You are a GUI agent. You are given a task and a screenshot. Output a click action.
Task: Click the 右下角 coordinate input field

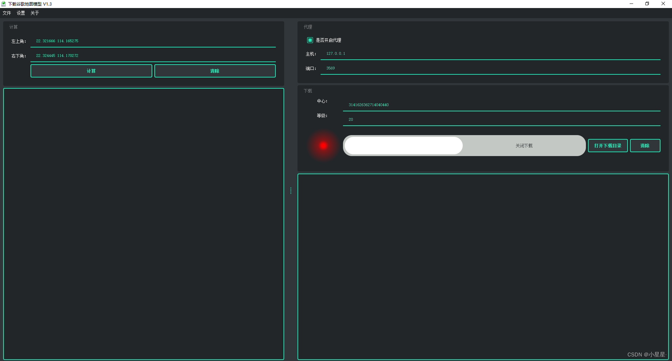coord(153,56)
